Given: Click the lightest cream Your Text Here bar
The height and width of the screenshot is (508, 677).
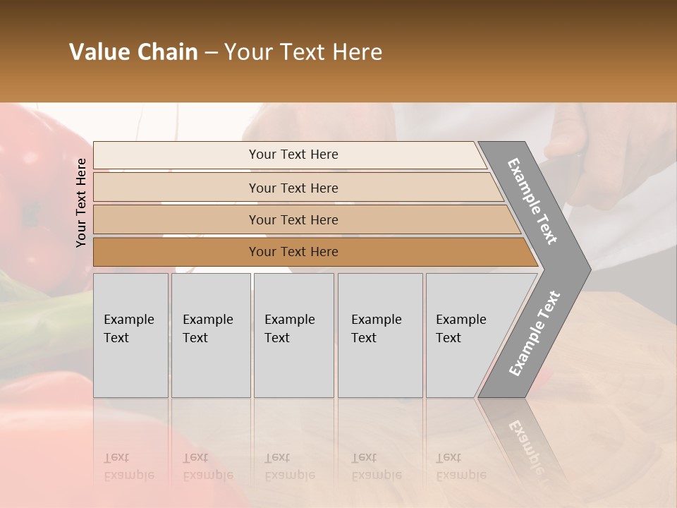Looking at the screenshot, I should coord(290,155).
